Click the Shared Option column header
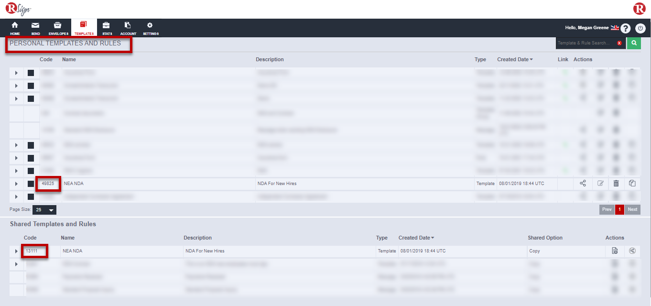This screenshot has height=306, width=651. tap(545, 238)
